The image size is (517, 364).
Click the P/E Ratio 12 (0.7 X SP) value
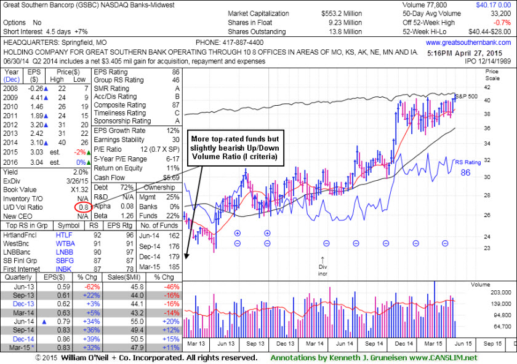point(160,149)
